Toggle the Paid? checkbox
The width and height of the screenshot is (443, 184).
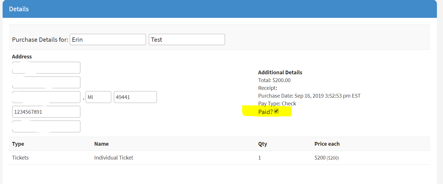(x=276, y=111)
